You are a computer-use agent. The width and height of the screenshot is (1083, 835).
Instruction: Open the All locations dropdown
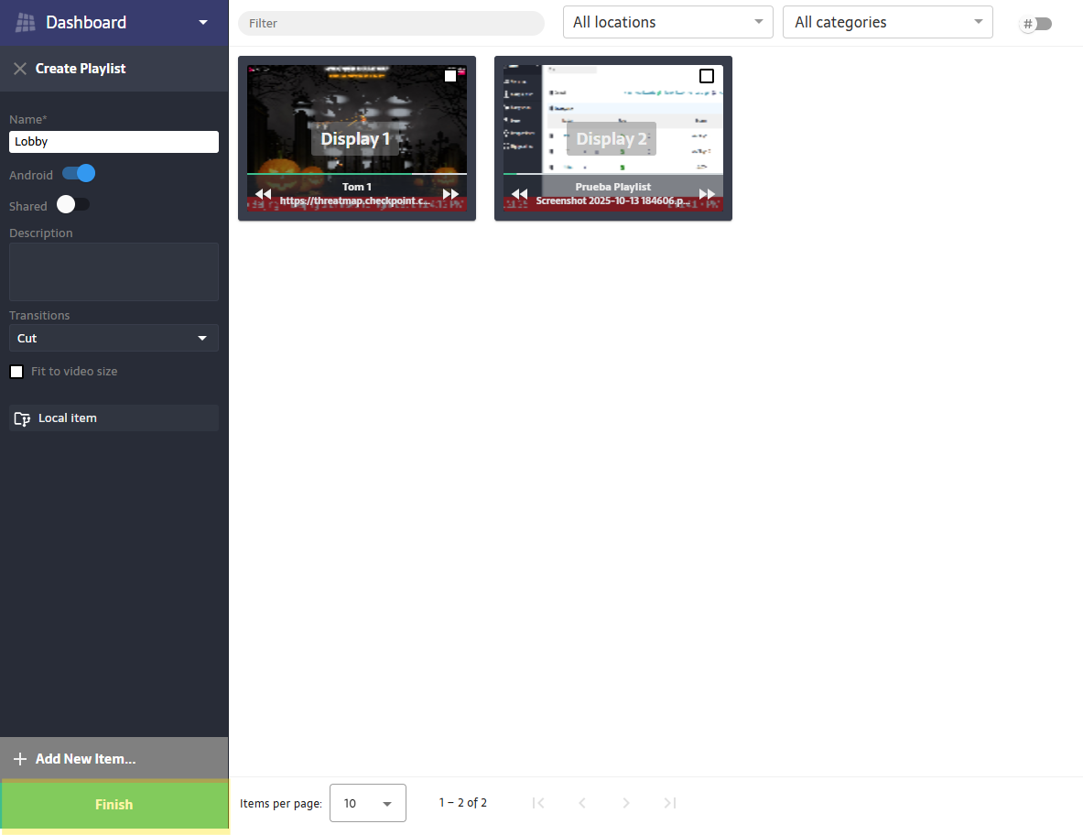(667, 22)
